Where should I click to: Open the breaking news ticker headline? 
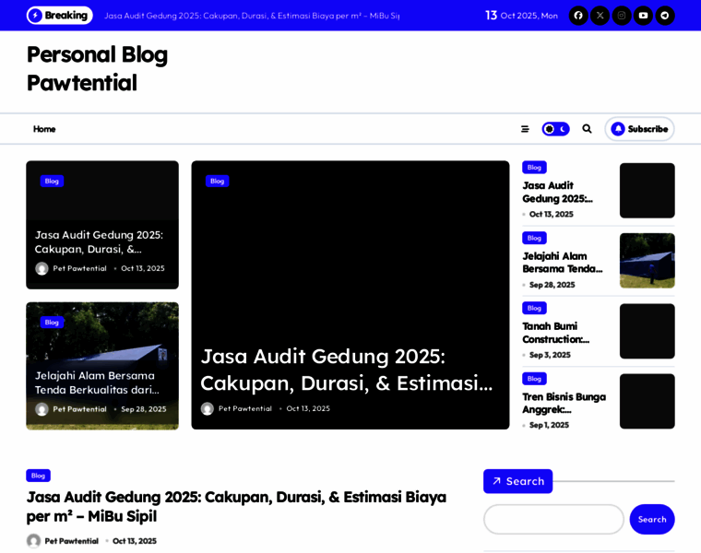tap(252, 16)
